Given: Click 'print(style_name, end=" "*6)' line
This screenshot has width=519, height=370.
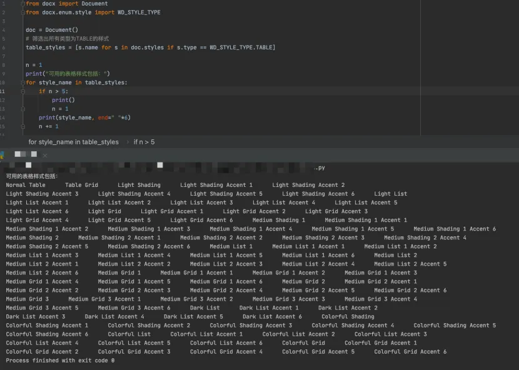Looking at the screenshot, I should coord(84,118).
